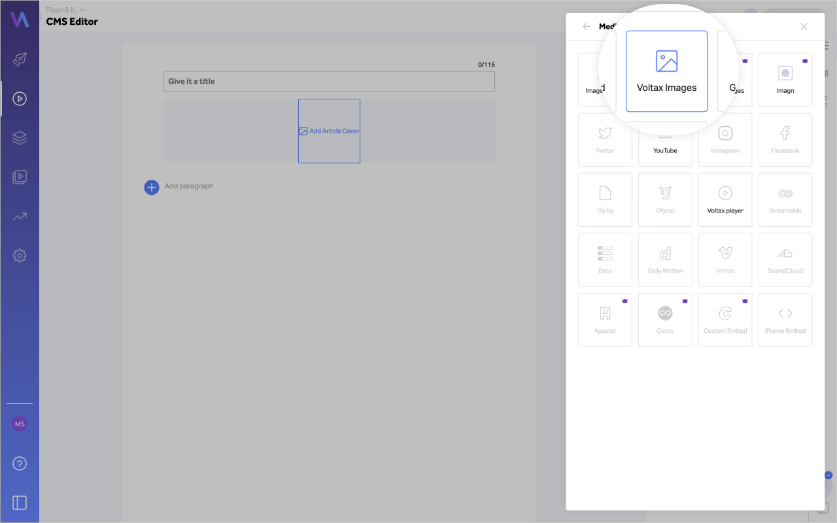Viewport: 837px width, 523px height.
Task: Toggle the sidebar panel collapse icon
Action: (20, 503)
